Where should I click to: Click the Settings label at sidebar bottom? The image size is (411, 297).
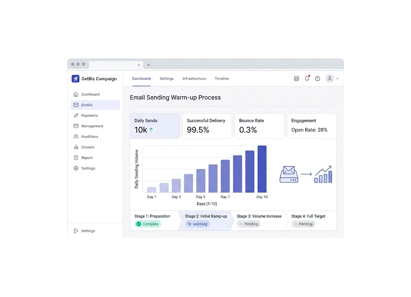[x=88, y=231]
